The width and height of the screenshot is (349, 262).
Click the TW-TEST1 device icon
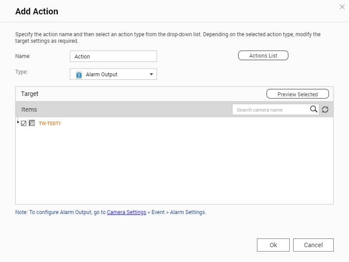pos(32,123)
